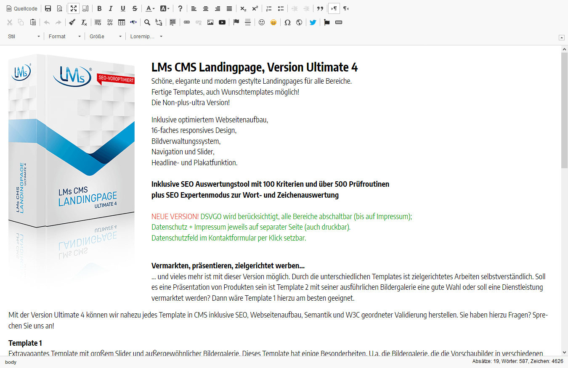This screenshot has height=368, width=568.
Task: Open the Stil dropdown
Action: coord(24,37)
